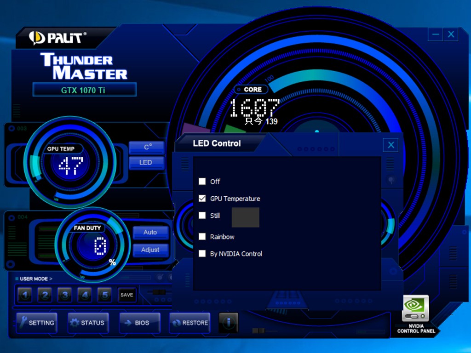Viewport: 471px width, 353px height.
Task: Click the GTX 1070 Ti model label
Action: coord(85,90)
